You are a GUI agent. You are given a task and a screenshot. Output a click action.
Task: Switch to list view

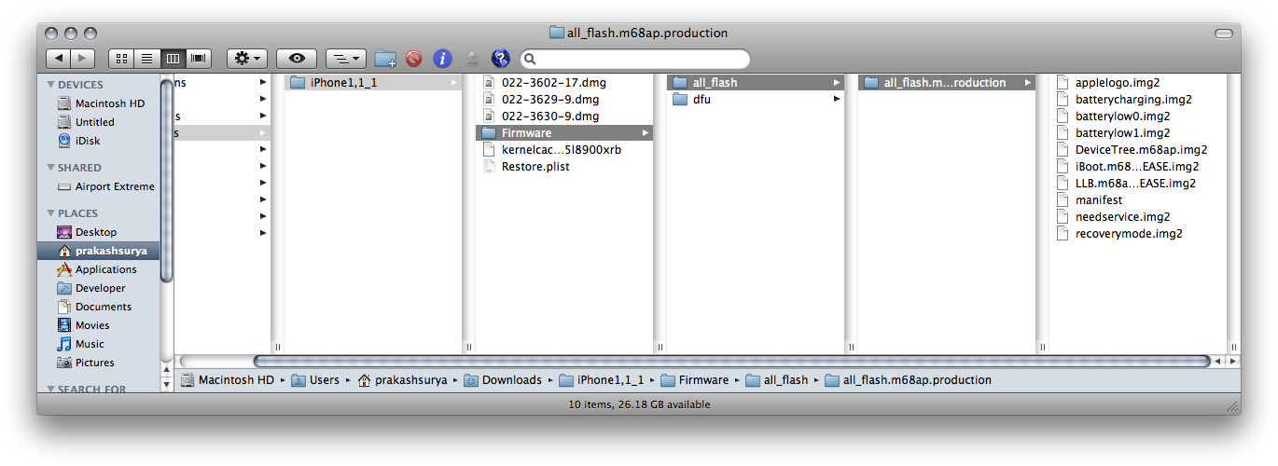147,59
